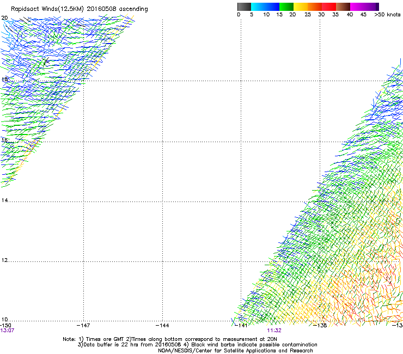This screenshot has height=354, width=403.
Task: Click the blue segment of the speed color bar
Action: 265,7
